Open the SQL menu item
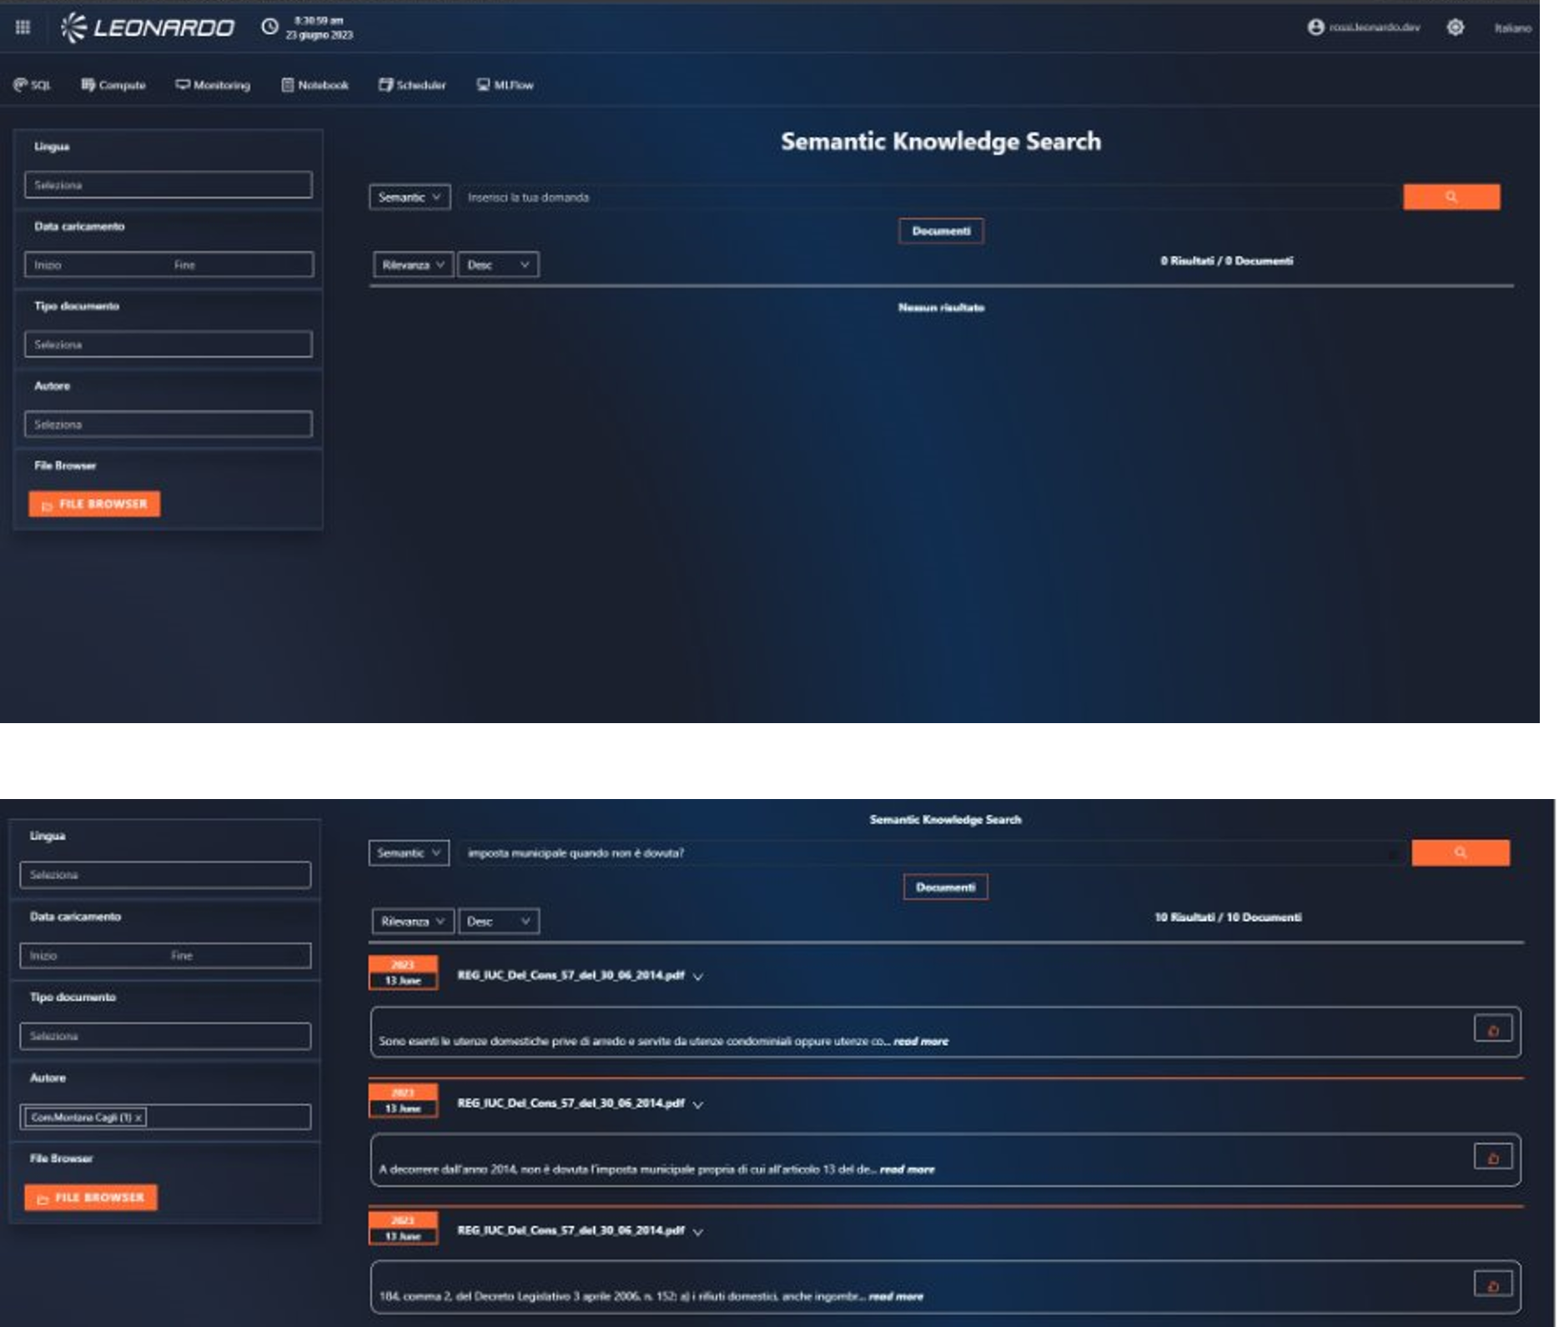1559x1327 pixels. pos(33,85)
